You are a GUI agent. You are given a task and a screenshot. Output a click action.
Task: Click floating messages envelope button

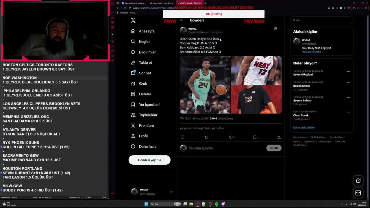pyautogui.click(x=358, y=193)
